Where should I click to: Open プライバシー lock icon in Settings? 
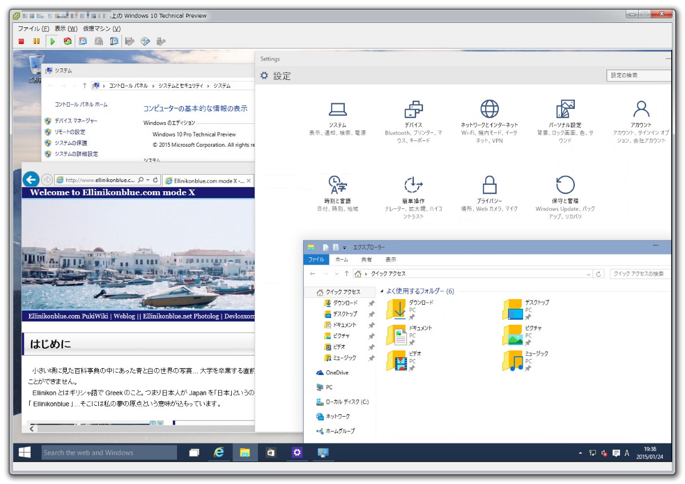[489, 185]
